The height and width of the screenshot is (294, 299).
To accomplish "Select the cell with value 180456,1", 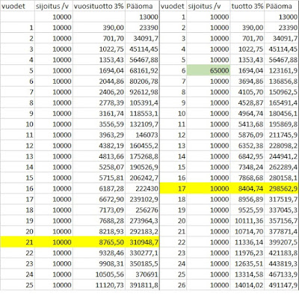I will pyautogui.click(x=282, y=114).
